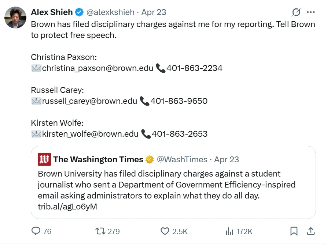Like the tweet with heart icon
The image size is (331, 246).
165,231
